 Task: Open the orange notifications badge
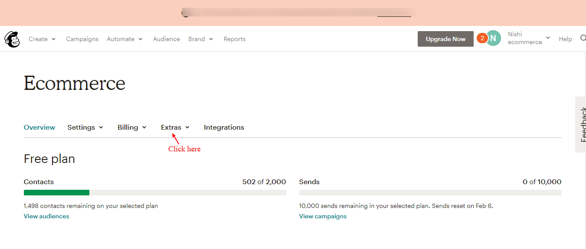[x=482, y=38]
